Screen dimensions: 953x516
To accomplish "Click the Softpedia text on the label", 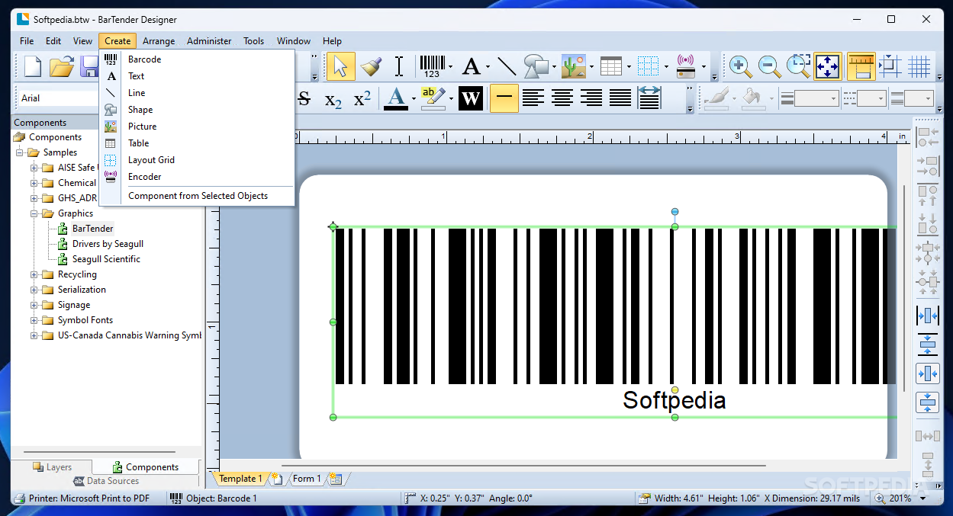I will click(674, 400).
